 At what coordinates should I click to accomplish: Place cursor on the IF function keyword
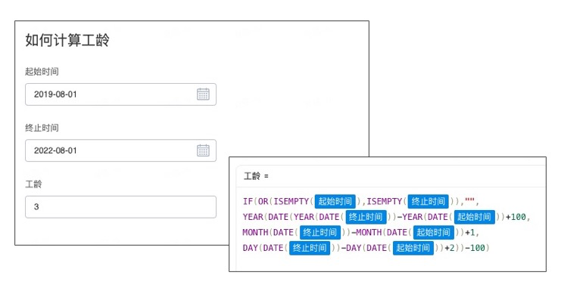248,202
